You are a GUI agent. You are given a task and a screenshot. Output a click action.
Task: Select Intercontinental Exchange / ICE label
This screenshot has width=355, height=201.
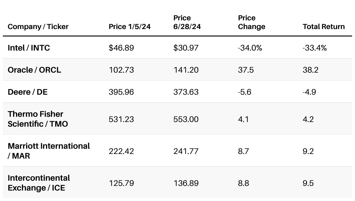click(39, 183)
